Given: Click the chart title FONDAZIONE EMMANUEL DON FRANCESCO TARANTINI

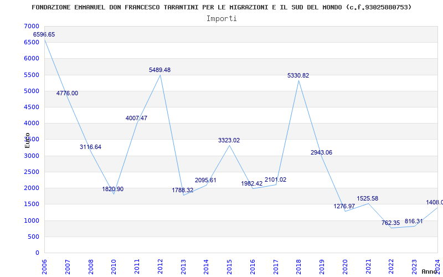Looking at the screenshot, I should coord(221,7).
